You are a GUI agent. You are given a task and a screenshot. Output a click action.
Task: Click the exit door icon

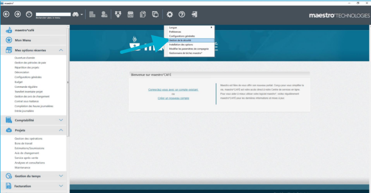[x=194, y=14]
